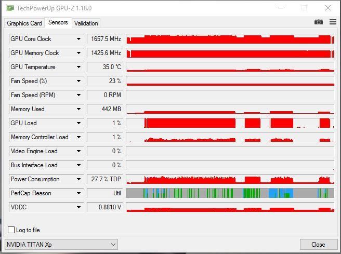Click the 35.0 °C temperature value
341x254 pixels.
point(105,67)
